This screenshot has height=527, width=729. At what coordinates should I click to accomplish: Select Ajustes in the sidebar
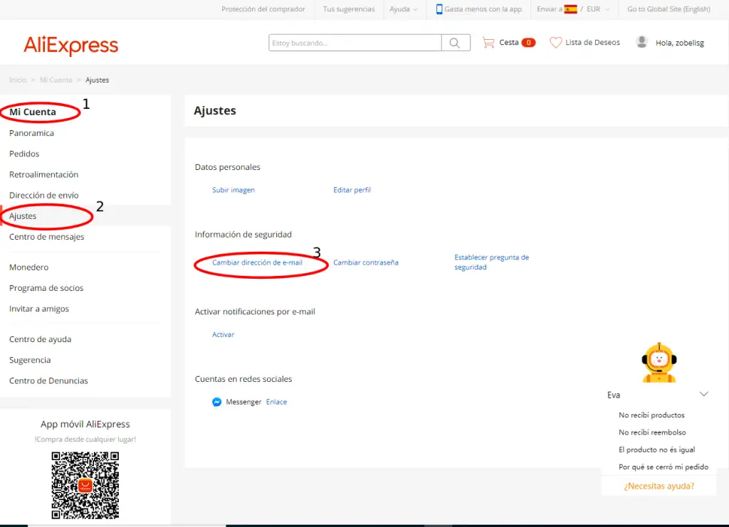(x=23, y=216)
